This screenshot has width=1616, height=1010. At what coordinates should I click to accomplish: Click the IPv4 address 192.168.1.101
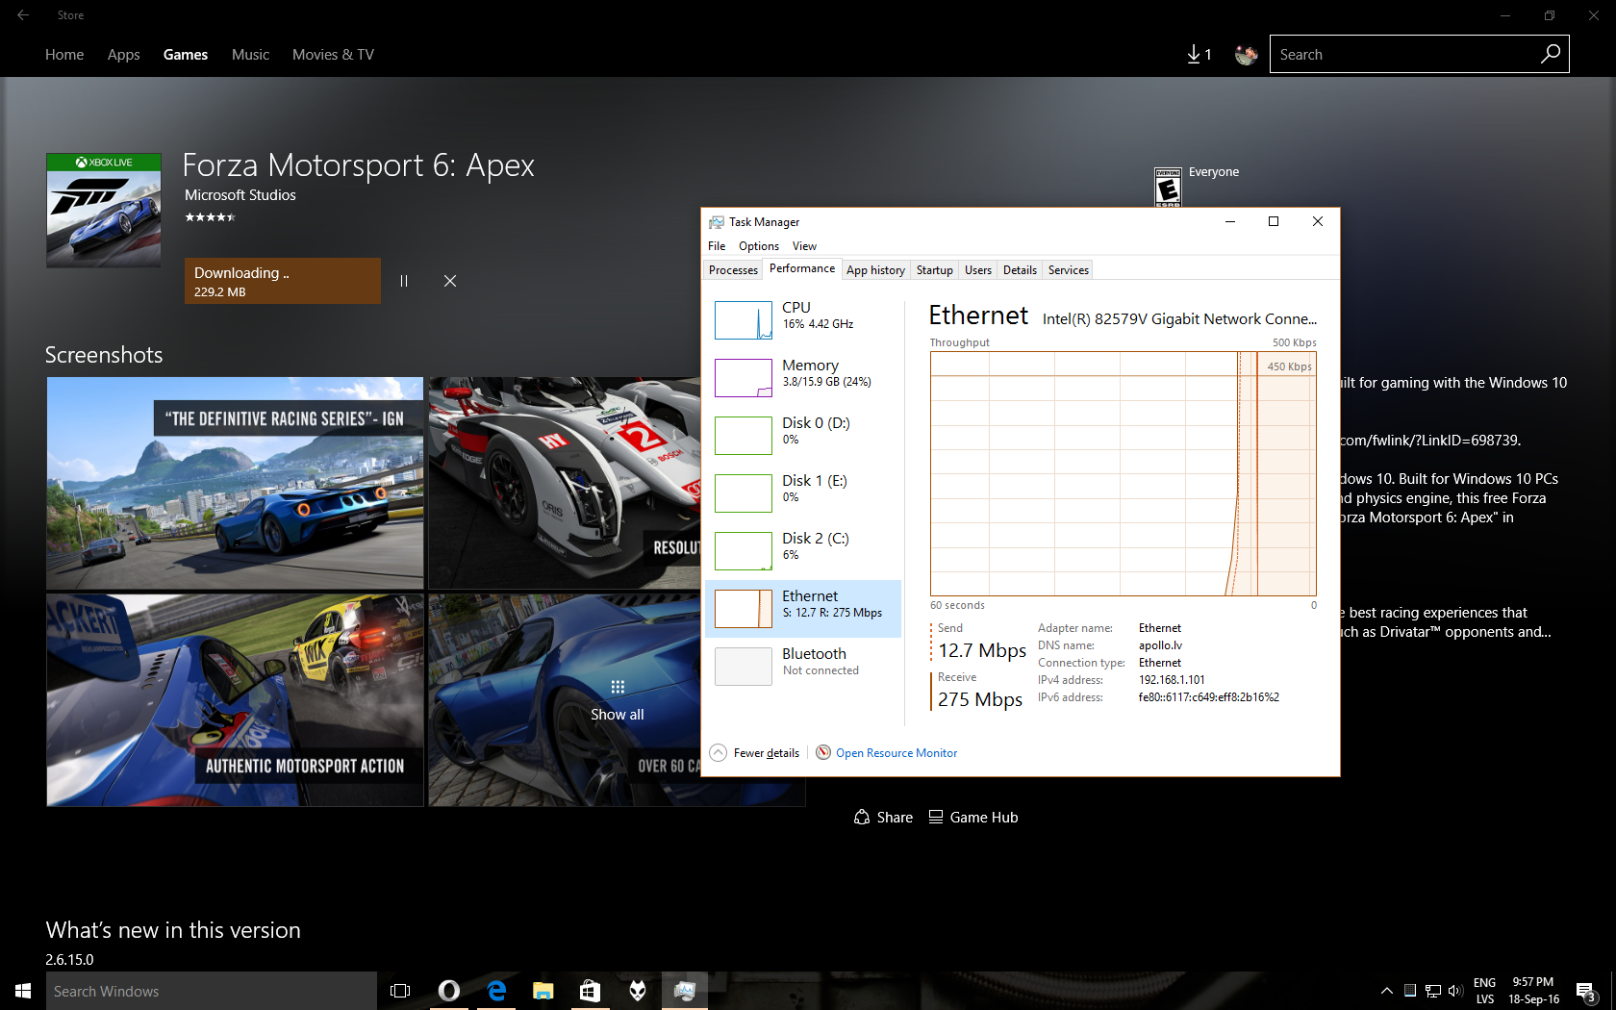pos(1172,680)
